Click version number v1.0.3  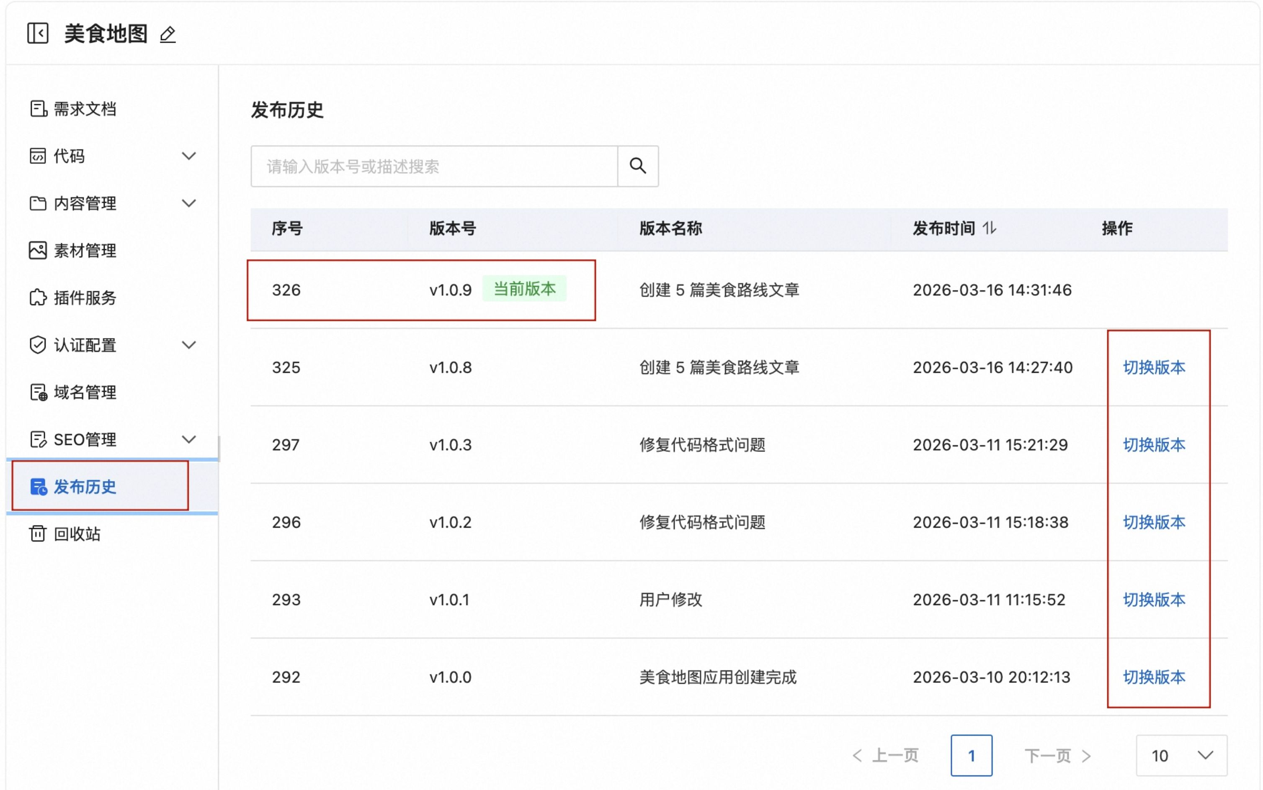point(450,445)
